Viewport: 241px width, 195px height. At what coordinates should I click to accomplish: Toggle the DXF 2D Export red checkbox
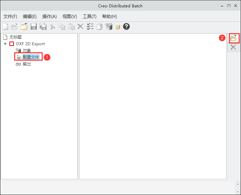[12, 44]
